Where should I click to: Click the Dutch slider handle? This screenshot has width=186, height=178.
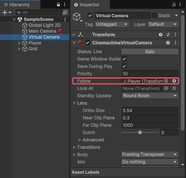coord(140,132)
